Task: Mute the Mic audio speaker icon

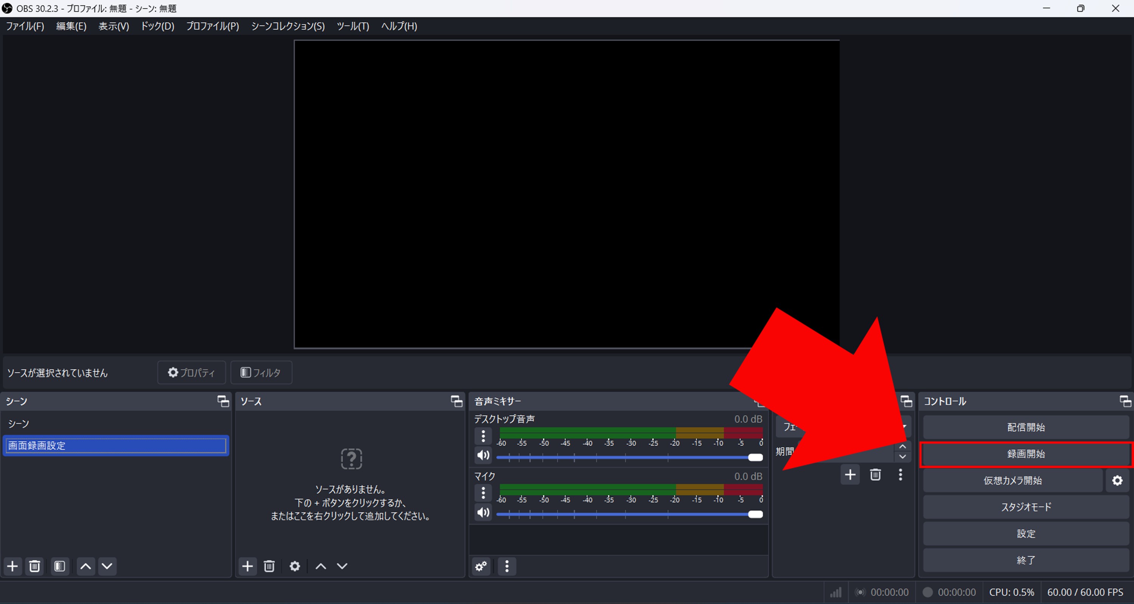Action: pyautogui.click(x=483, y=512)
